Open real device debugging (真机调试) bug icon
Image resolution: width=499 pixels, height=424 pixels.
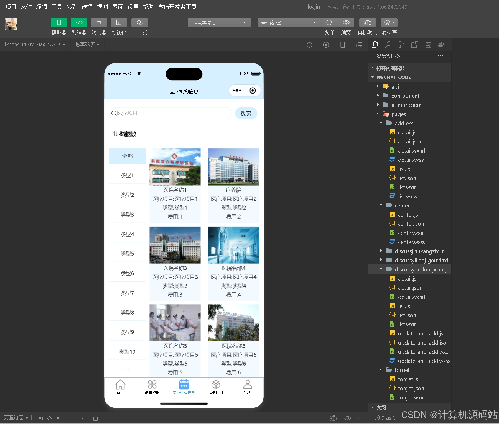click(368, 22)
